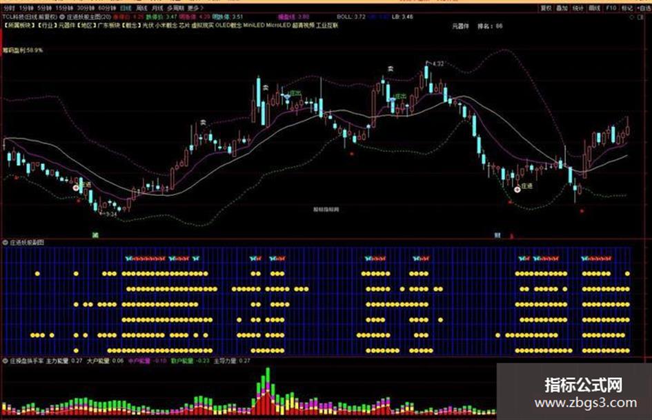Select the 5分钟 period tab
The width and height of the screenshot is (652, 420).
pyautogui.click(x=44, y=8)
